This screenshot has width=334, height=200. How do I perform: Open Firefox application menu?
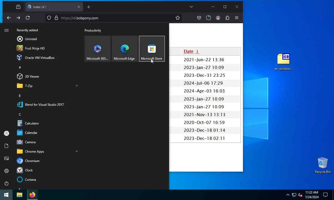tap(237, 18)
